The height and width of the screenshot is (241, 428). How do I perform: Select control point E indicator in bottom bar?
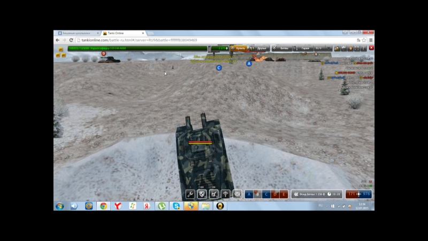point(284,194)
